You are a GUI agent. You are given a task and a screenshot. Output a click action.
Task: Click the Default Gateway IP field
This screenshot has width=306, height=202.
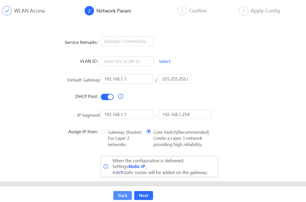(x=127, y=79)
